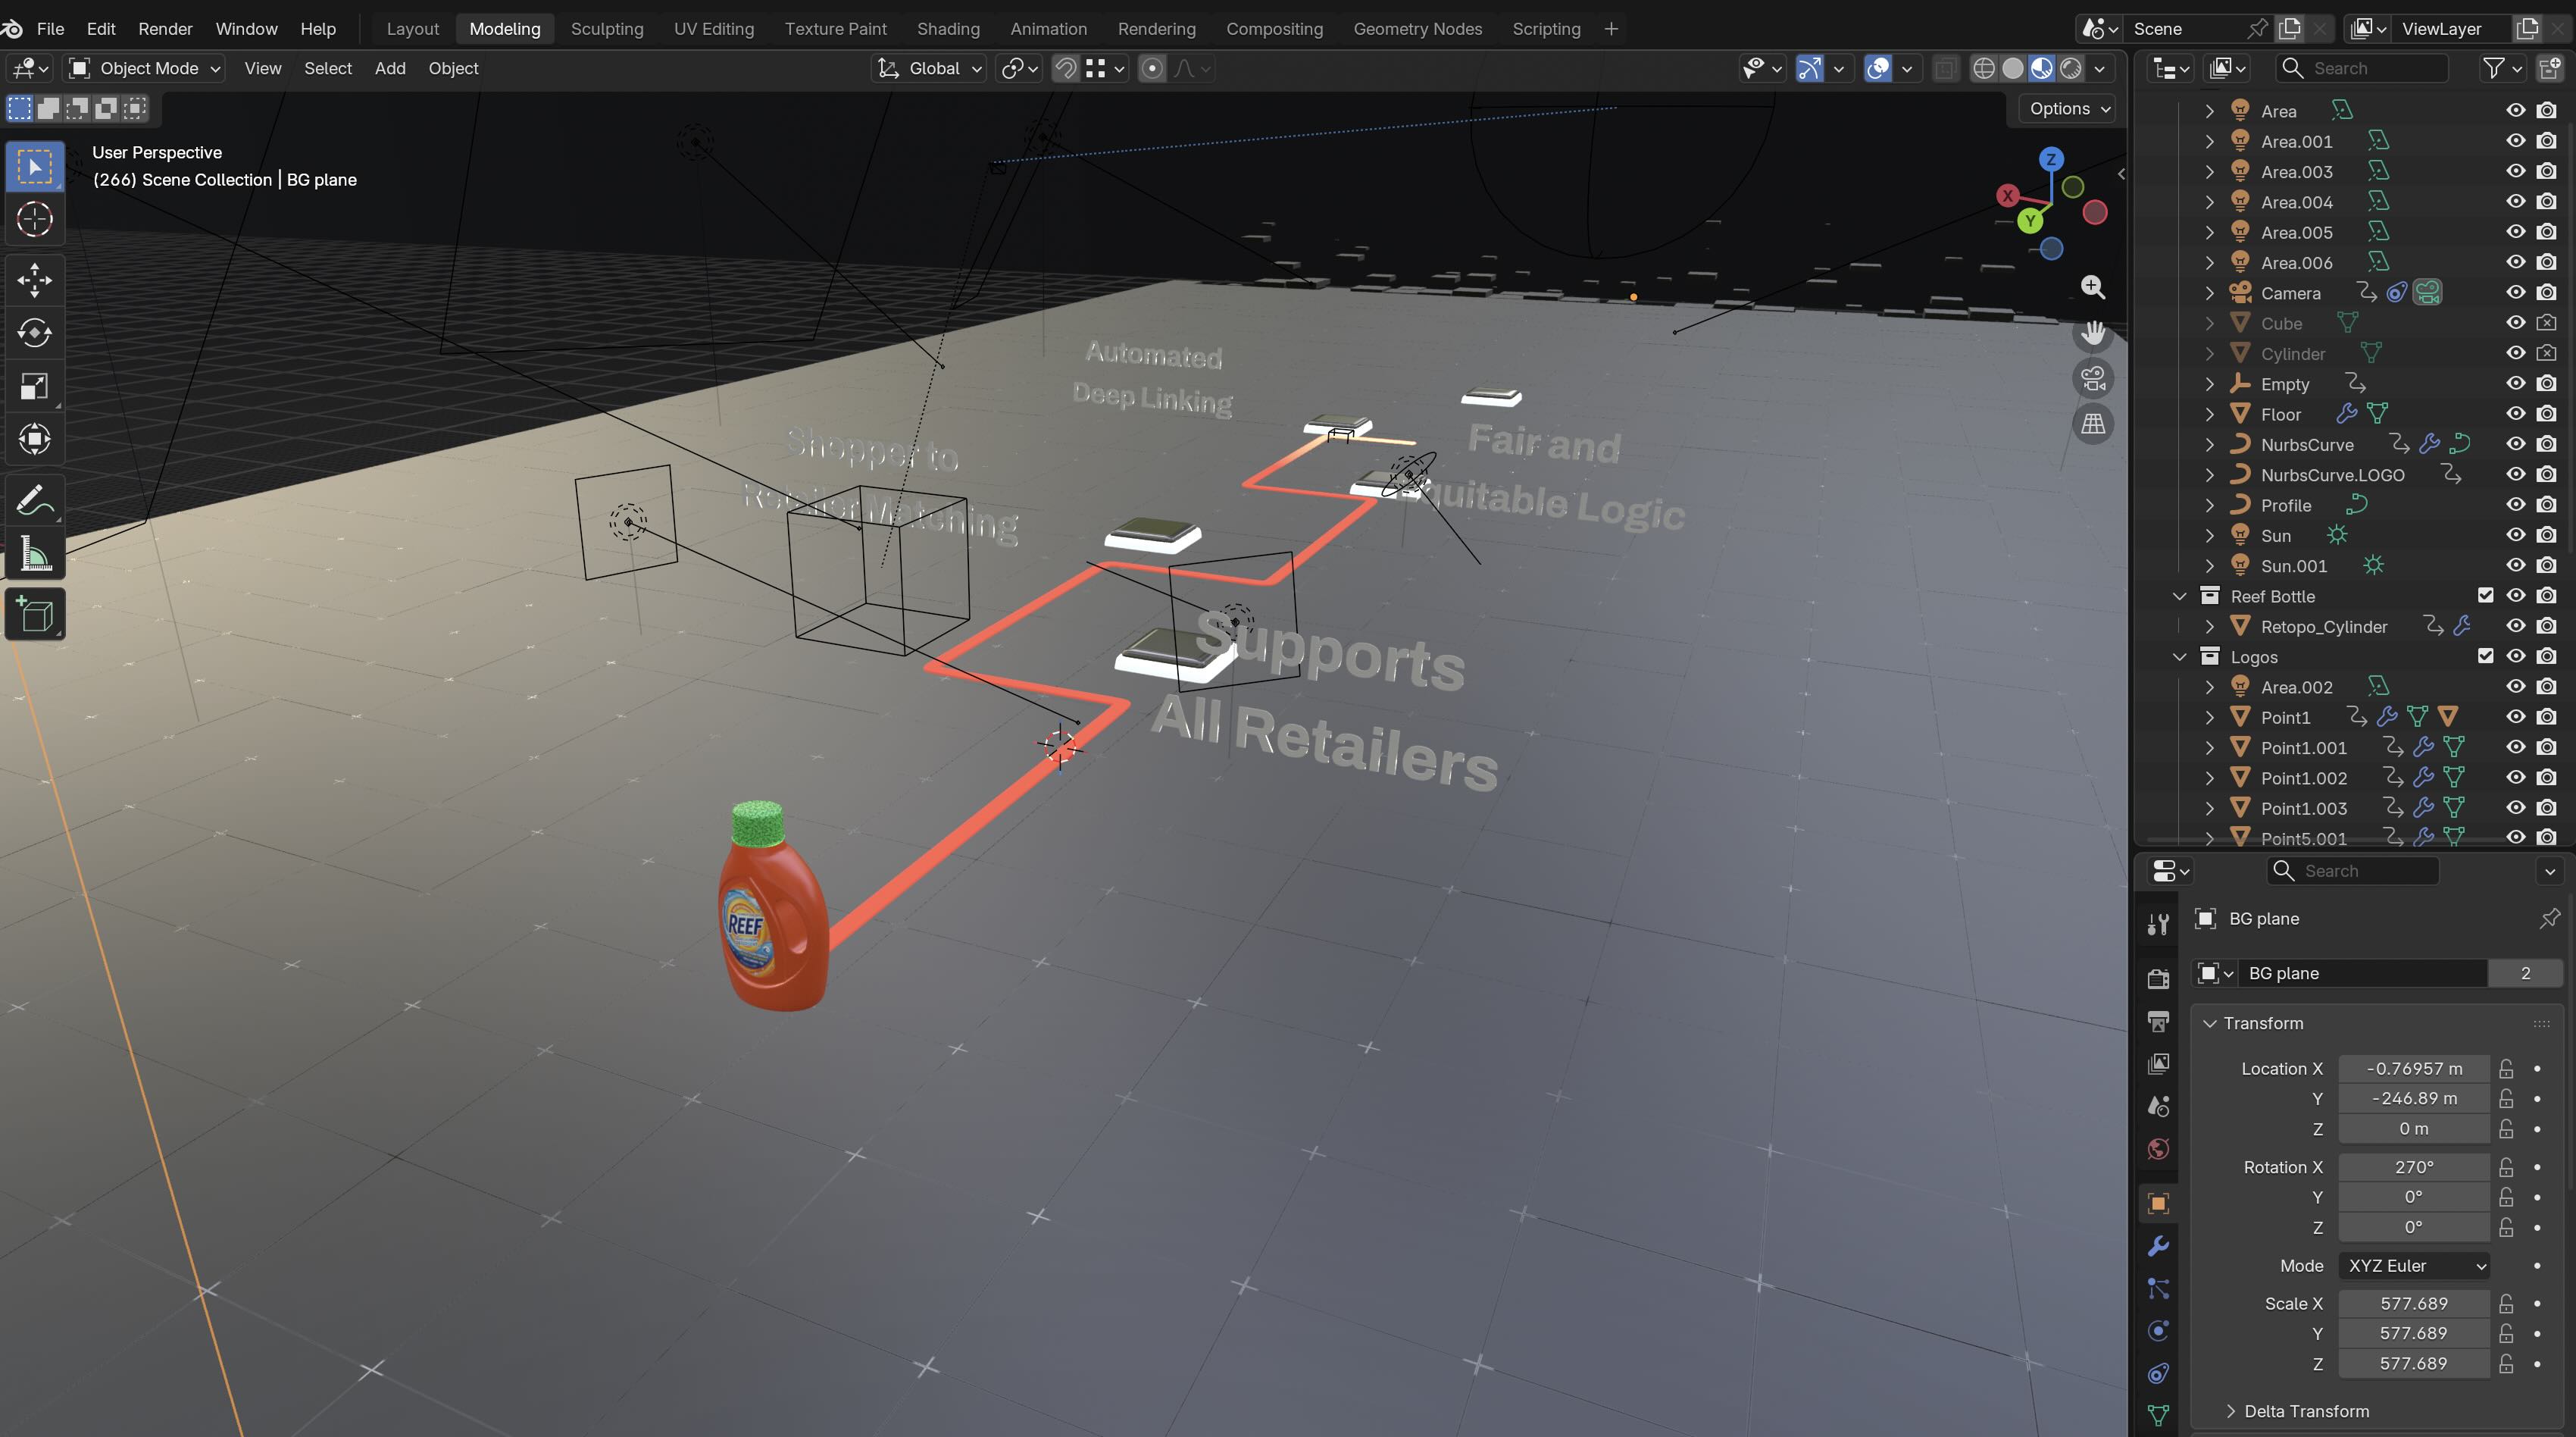Collapse the Transform panel
The width and height of the screenshot is (2576, 1437).
[2211, 1022]
